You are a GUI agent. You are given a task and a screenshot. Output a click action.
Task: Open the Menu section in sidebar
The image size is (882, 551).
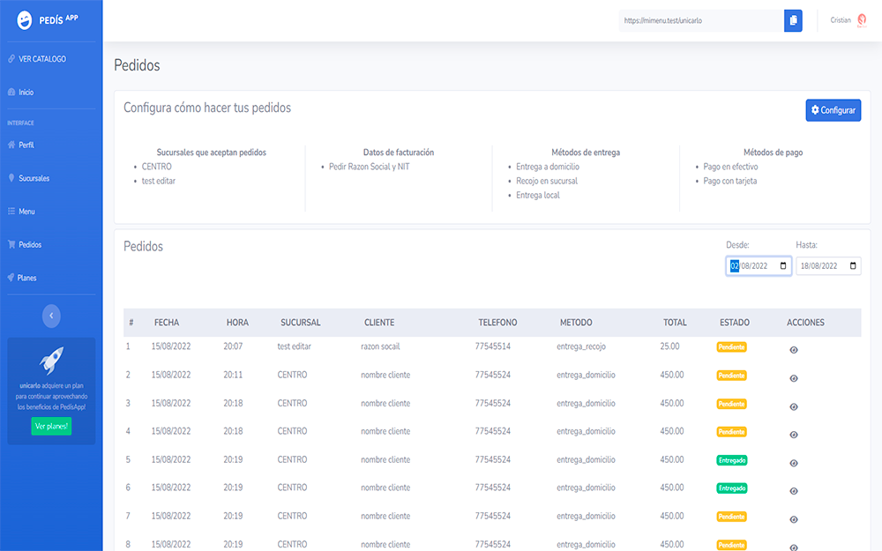pyautogui.click(x=26, y=212)
